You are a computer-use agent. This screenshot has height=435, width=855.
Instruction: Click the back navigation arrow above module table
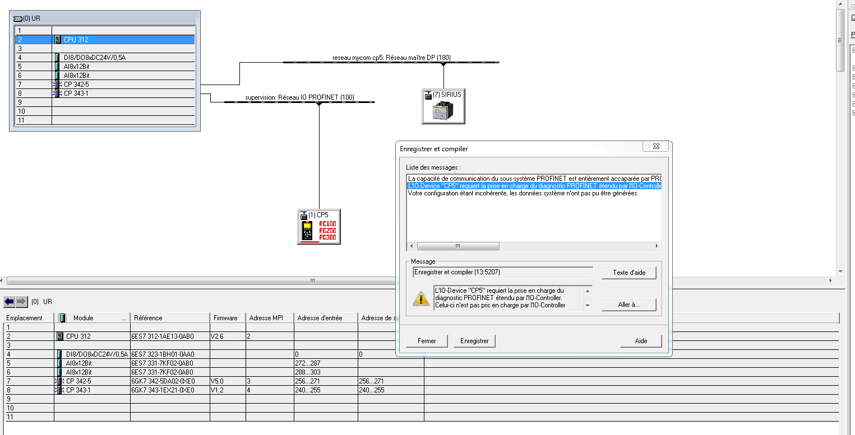point(9,302)
